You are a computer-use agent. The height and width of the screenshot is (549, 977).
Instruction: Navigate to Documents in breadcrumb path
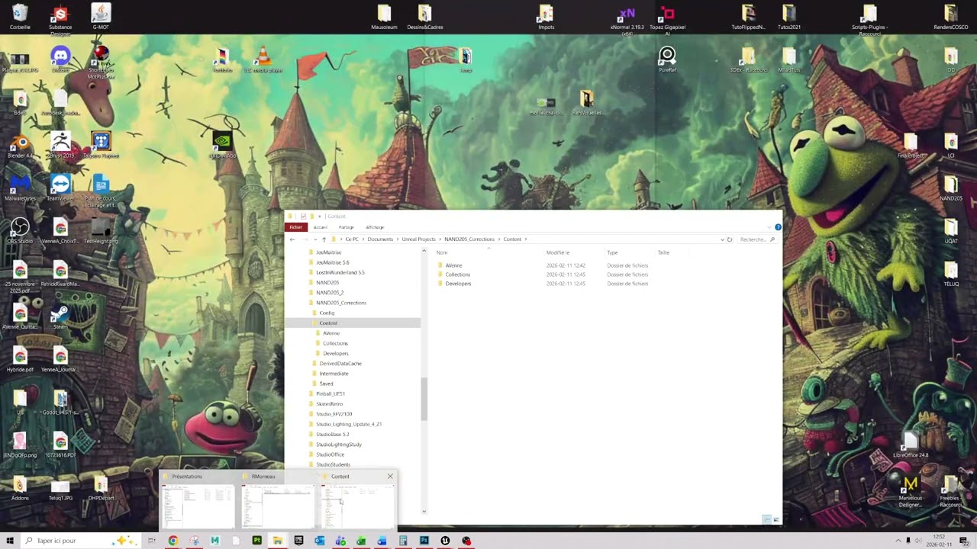click(x=380, y=239)
